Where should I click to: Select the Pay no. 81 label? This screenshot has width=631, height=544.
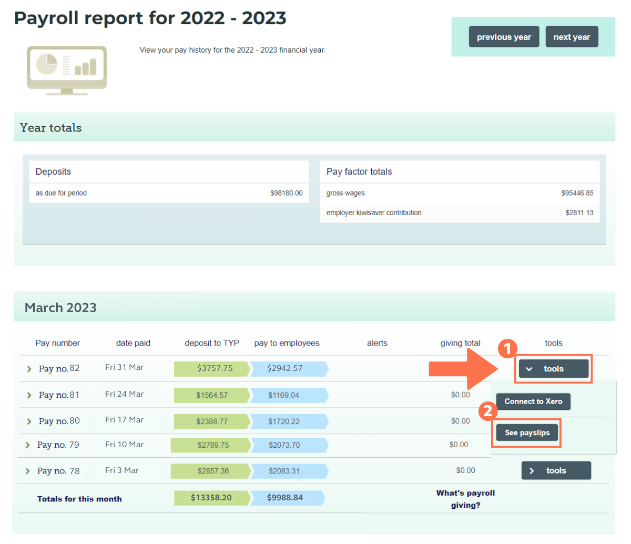tap(59, 395)
